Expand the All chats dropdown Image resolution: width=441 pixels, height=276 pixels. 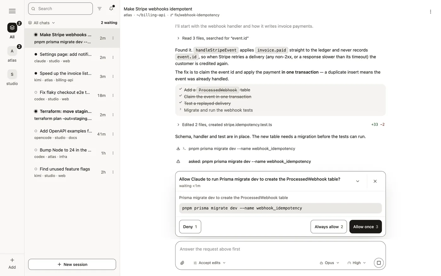click(x=42, y=23)
